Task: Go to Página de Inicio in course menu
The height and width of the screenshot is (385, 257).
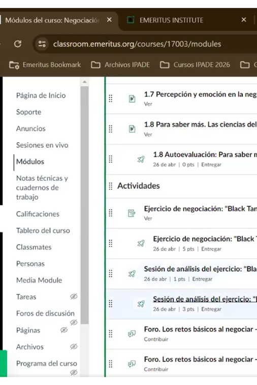Action: pos(41,95)
